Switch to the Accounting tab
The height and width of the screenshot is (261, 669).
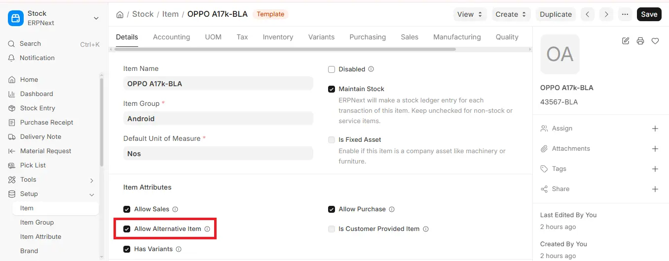171,37
